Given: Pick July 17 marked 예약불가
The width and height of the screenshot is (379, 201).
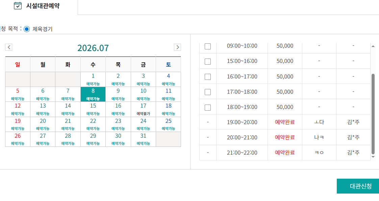Looking at the screenshot, I should click(x=143, y=109).
